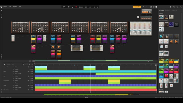
Task: Toggle rightmost circle on BG Noise Notes row
Action: [32, 90]
